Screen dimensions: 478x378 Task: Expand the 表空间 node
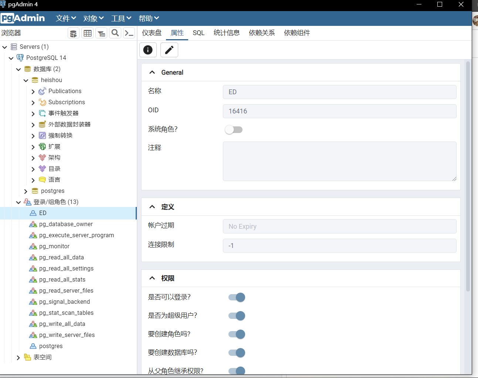(x=18, y=357)
